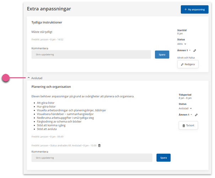Save comment in Tydliga Instruktioner card
This screenshot has width=215, height=178.
click(x=162, y=55)
